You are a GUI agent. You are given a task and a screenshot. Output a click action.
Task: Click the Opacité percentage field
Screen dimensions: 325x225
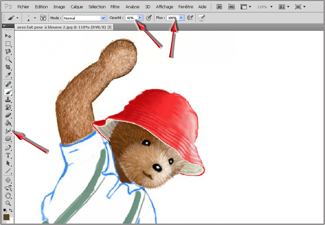[x=130, y=18]
